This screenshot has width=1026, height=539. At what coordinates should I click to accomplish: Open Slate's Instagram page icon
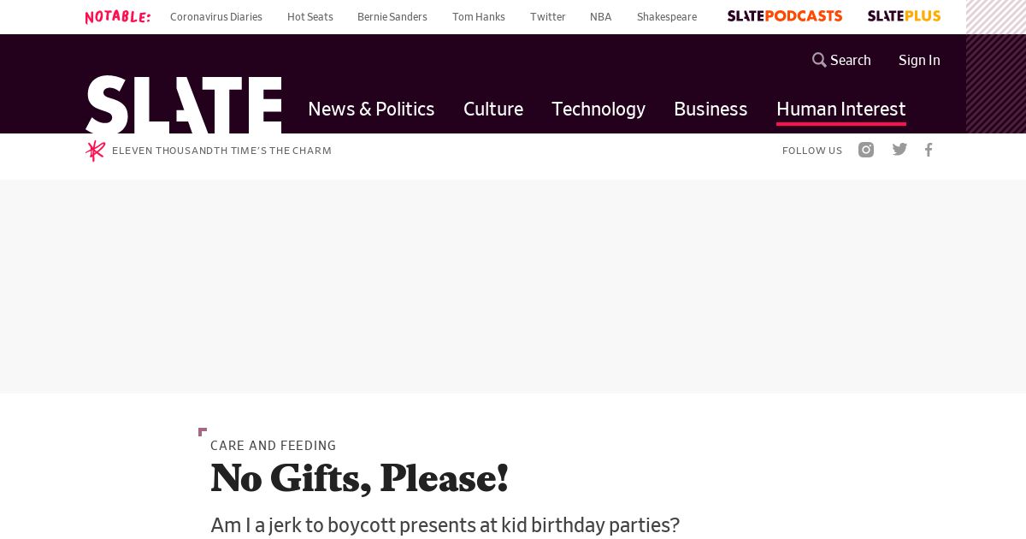(x=866, y=150)
